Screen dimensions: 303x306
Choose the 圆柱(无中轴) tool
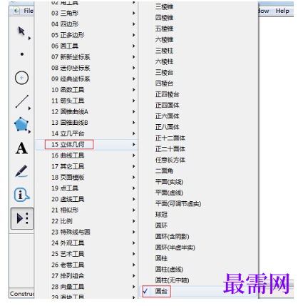(173, 280)
